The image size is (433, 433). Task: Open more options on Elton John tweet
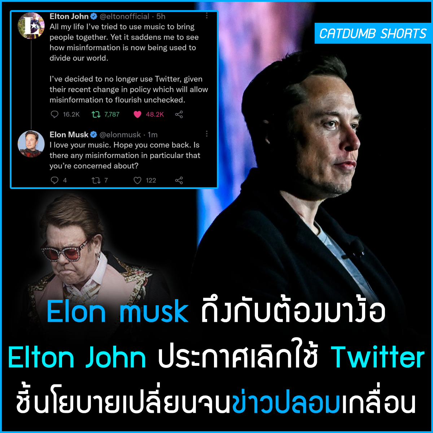click(207, 16)
